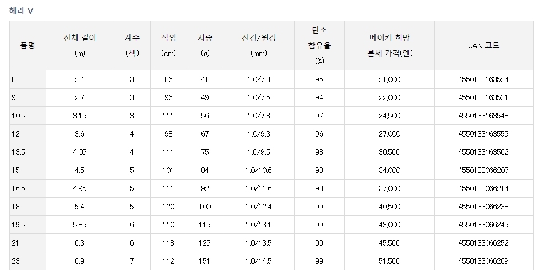Select the 메이커 희망 본체 가격 header
This screenshot has height=277, width=543.
pos(390,46)
